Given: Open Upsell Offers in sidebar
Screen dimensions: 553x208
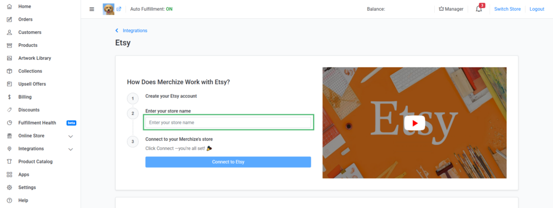Looking at the screenshot, I should pyautogui.click(x=32, y=84).
